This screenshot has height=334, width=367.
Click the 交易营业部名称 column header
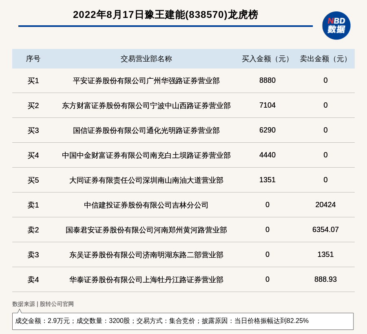[146, 59]
